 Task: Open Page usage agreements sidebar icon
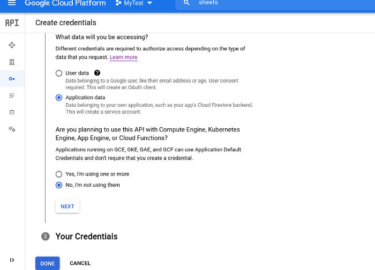coord(12,129)
